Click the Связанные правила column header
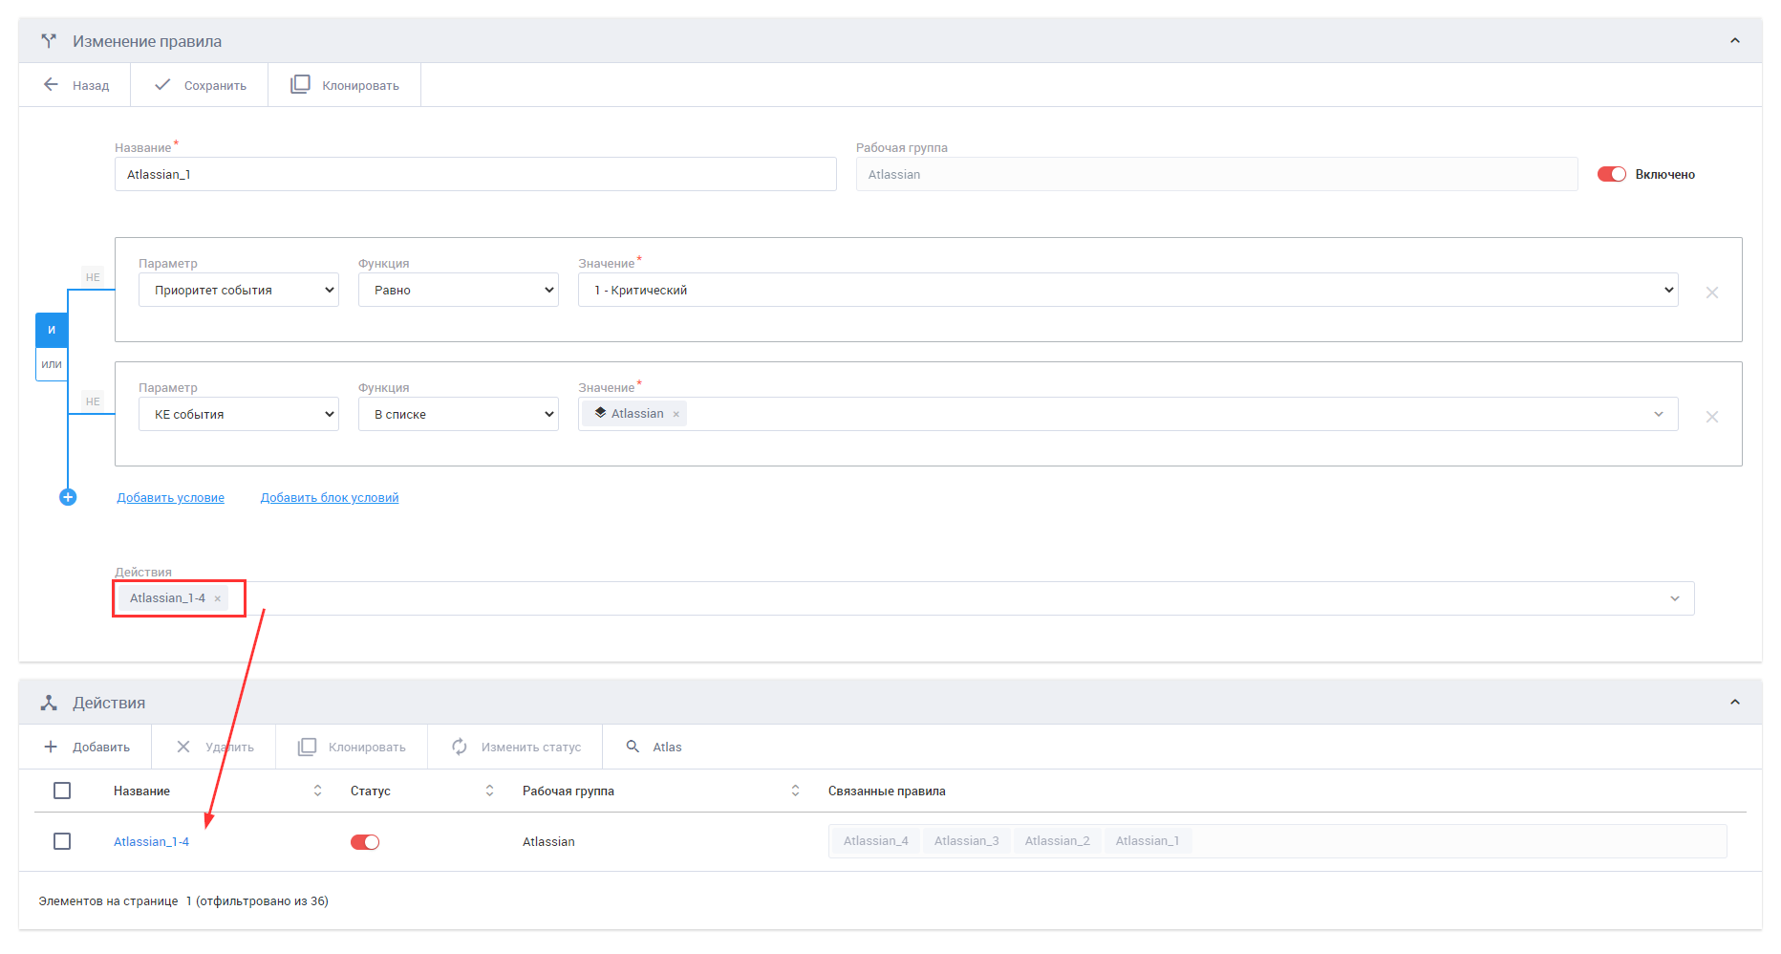 pyautogui.click(x=887, y=791)
